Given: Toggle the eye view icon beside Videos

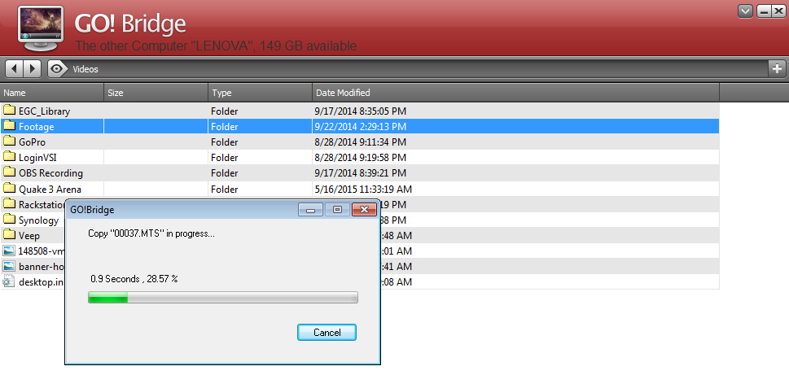Looking at the screenshot, I should (58, 69).
